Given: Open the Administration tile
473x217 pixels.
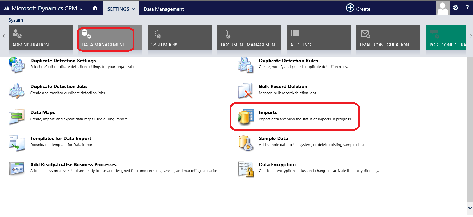Looking at the screenshot, I should point(41,38).
